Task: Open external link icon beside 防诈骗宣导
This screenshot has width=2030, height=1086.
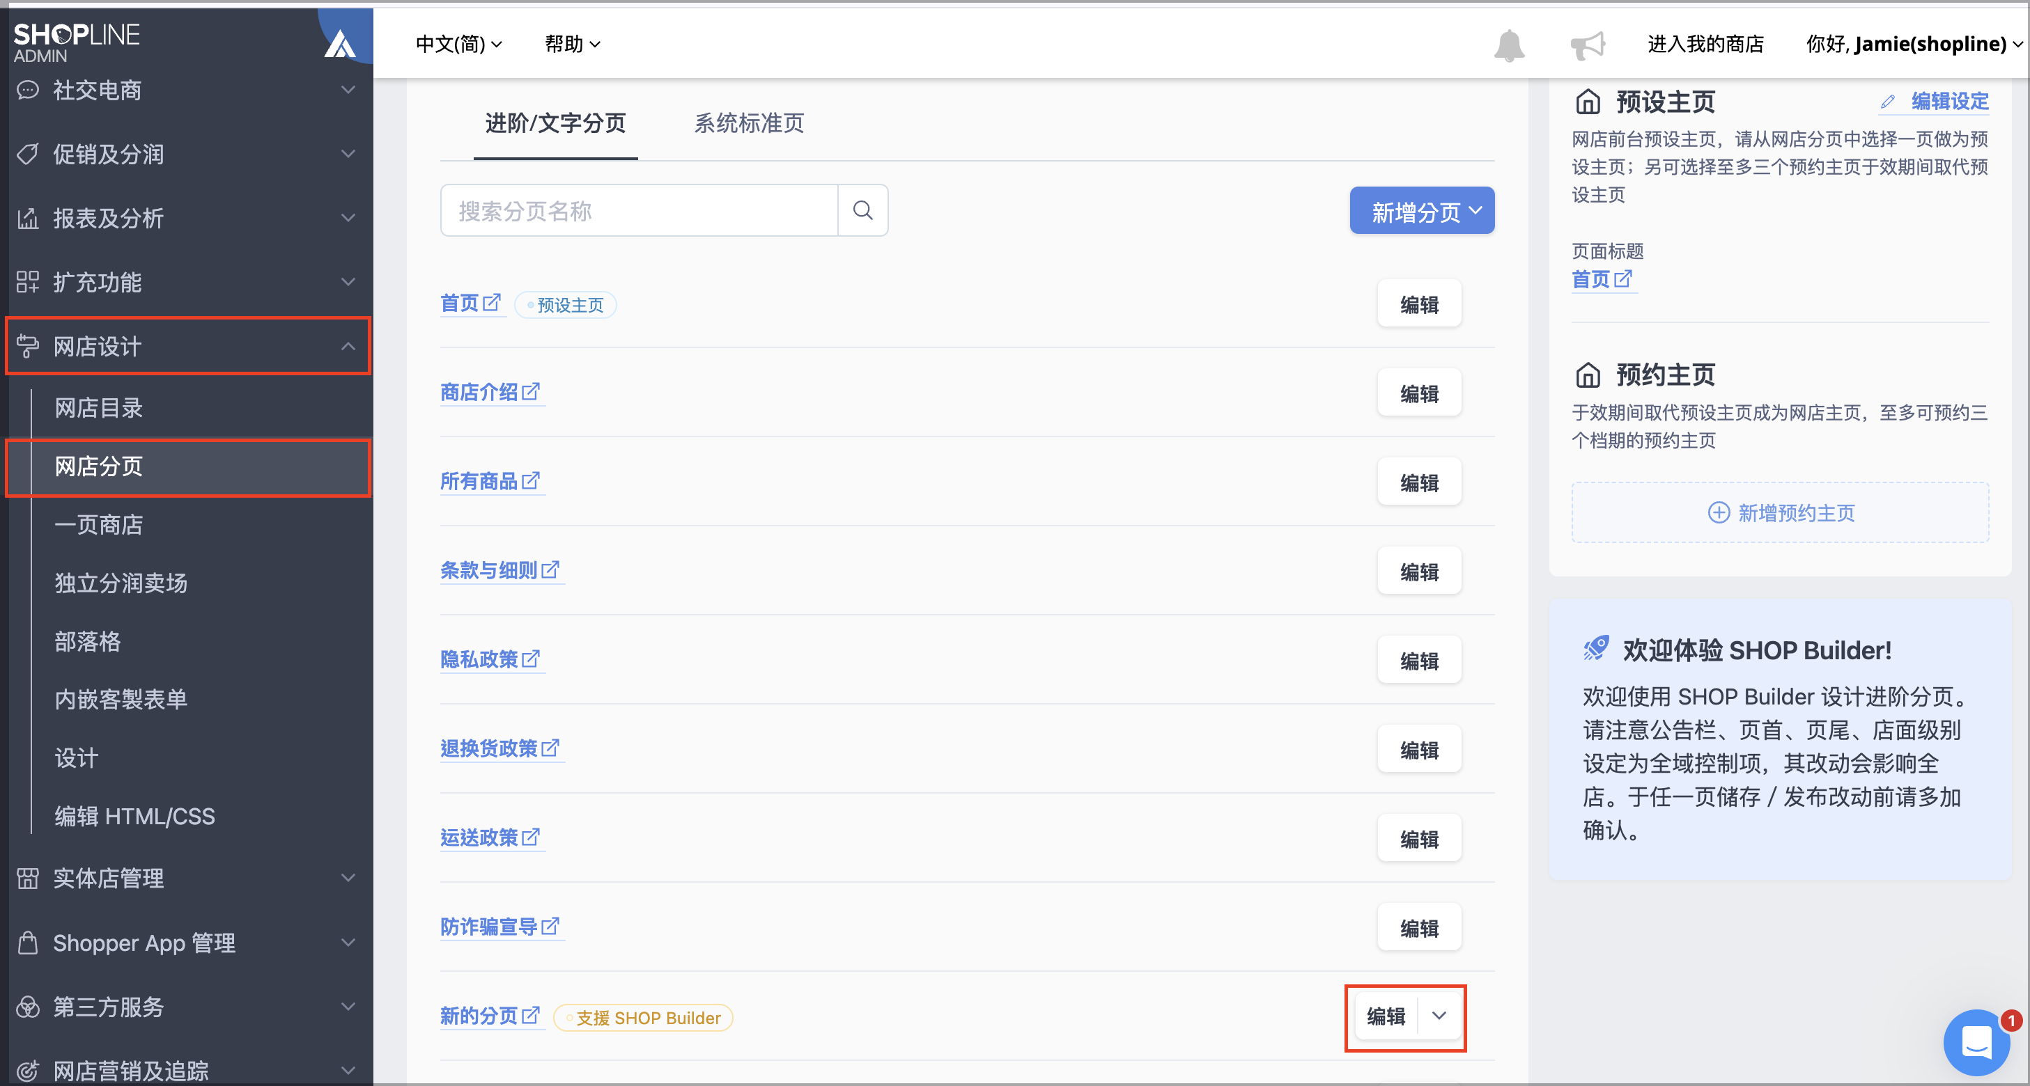Action: (551, 924)
